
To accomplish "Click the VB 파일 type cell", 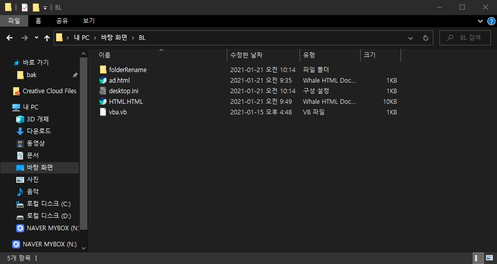I will point(314,112).
